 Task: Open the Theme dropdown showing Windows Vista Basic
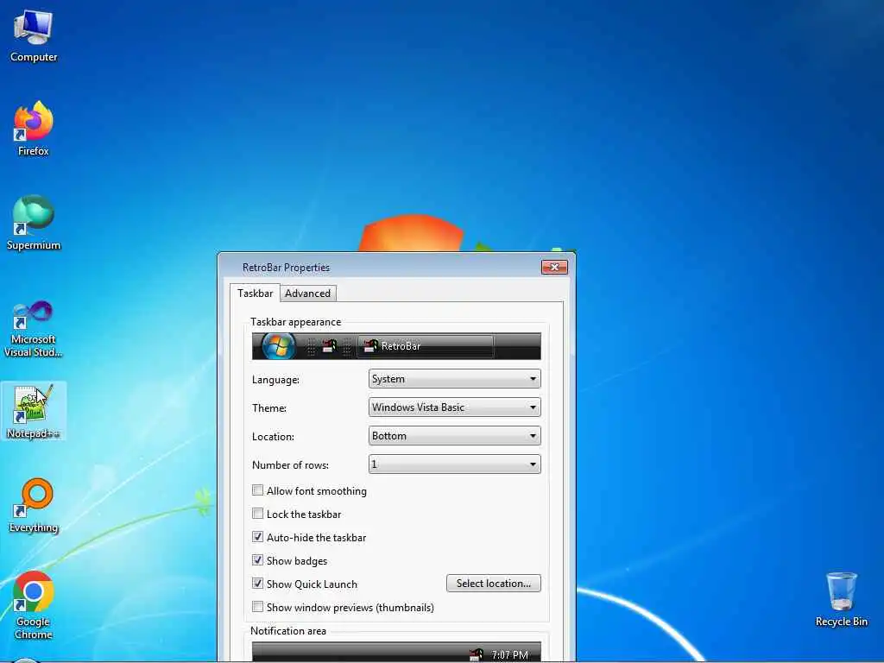tap(454, 407)
